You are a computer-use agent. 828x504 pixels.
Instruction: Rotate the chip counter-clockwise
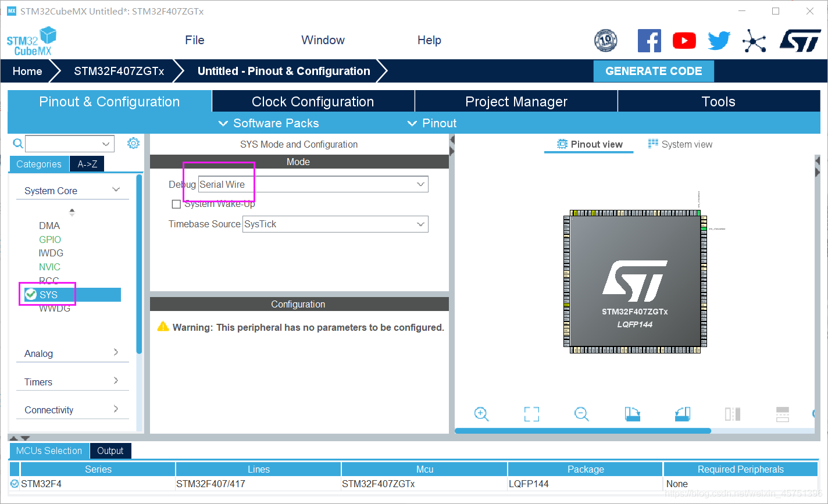pos(682,414)
